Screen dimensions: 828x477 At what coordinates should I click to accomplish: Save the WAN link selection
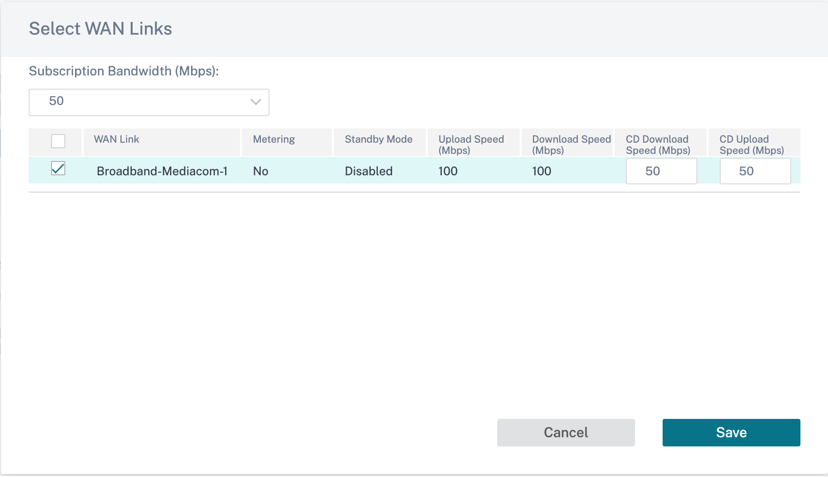731,433
